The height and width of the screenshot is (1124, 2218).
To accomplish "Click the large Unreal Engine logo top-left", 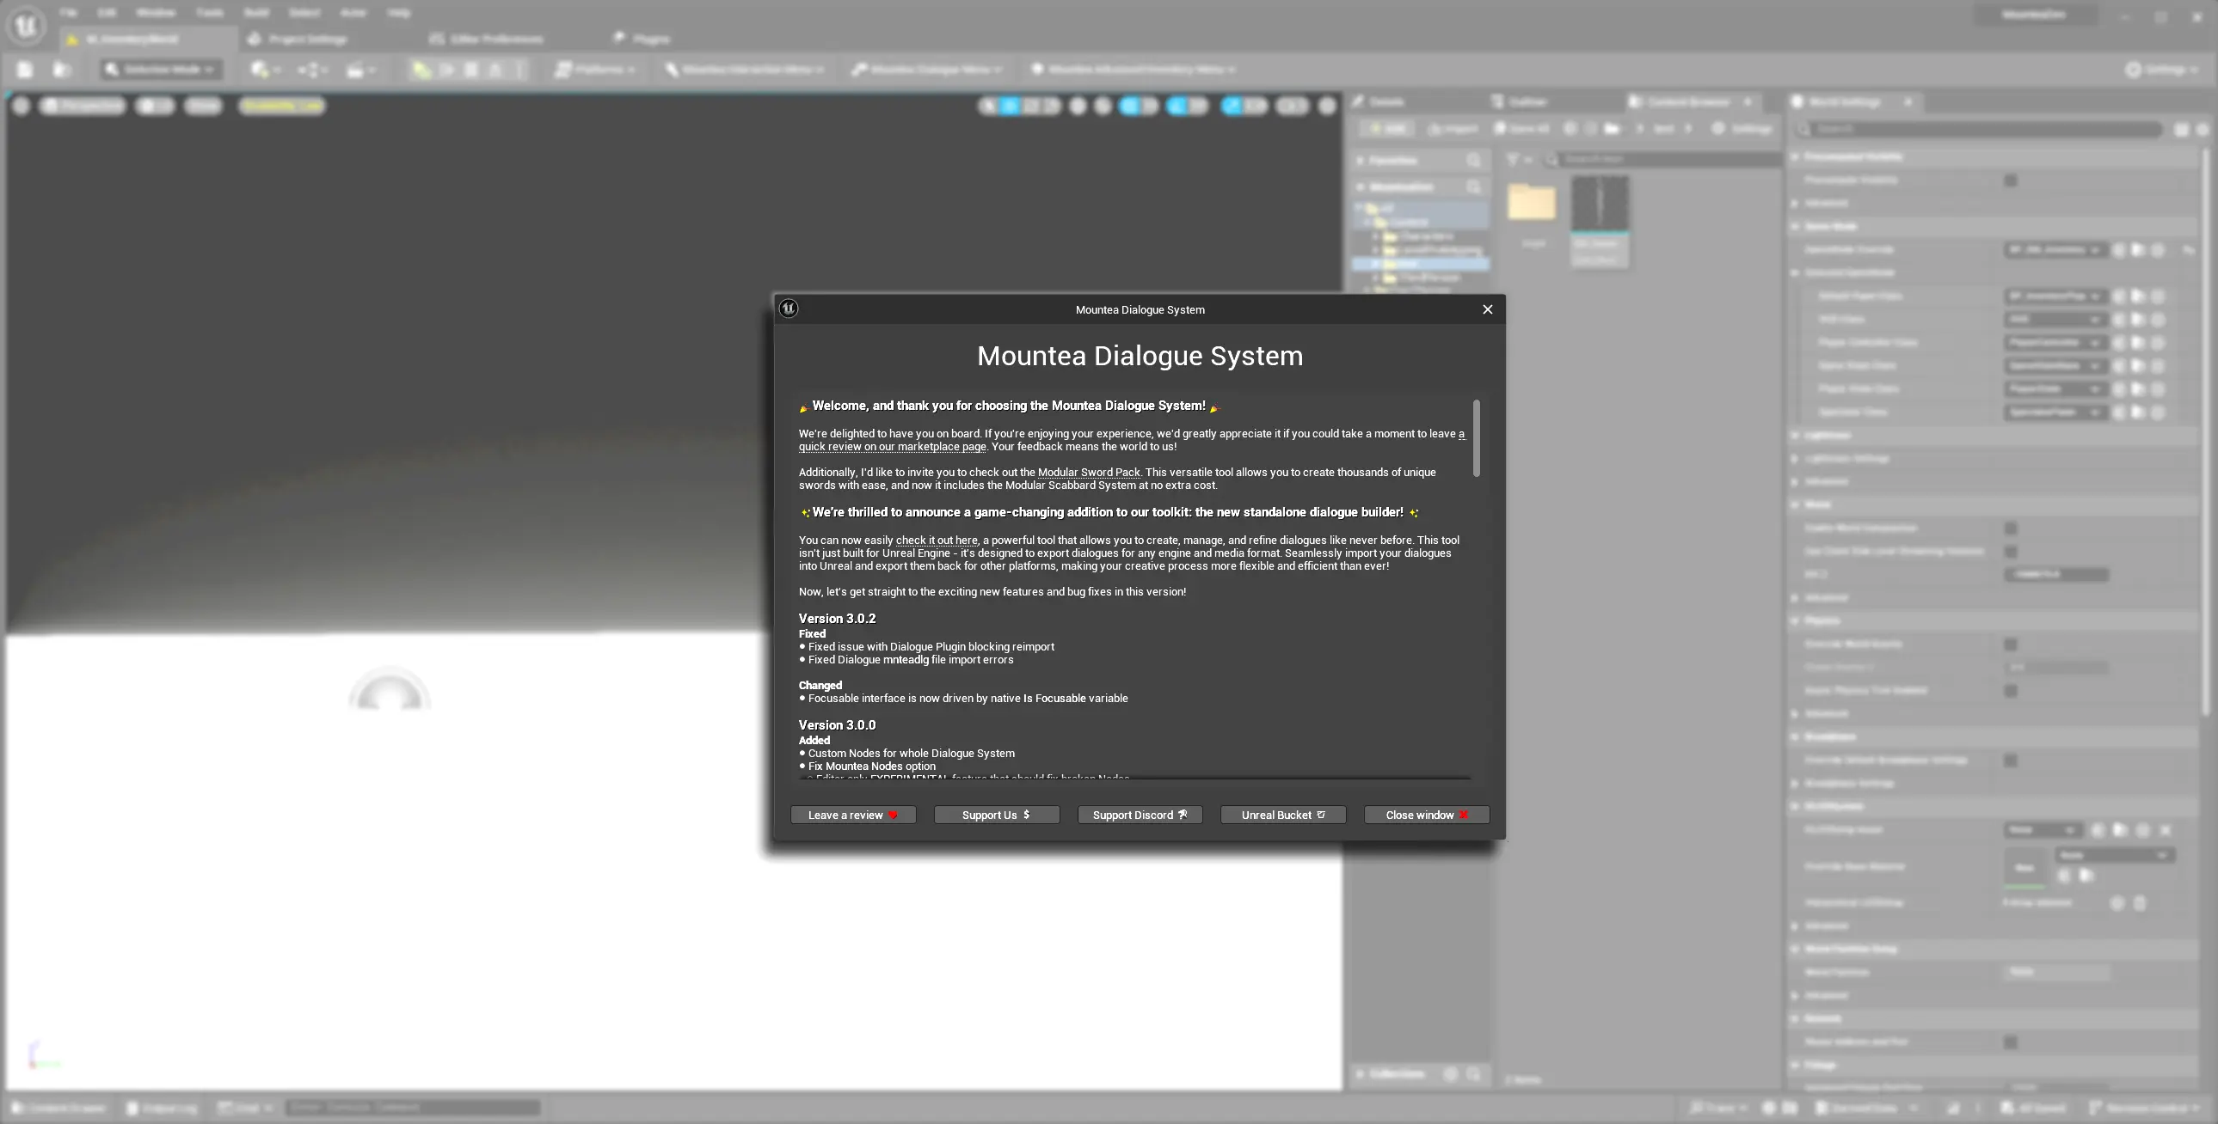I will point(26,25).
